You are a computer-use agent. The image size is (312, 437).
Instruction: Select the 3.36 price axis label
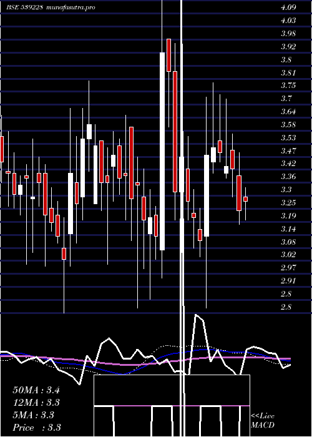tap(288, 177)
